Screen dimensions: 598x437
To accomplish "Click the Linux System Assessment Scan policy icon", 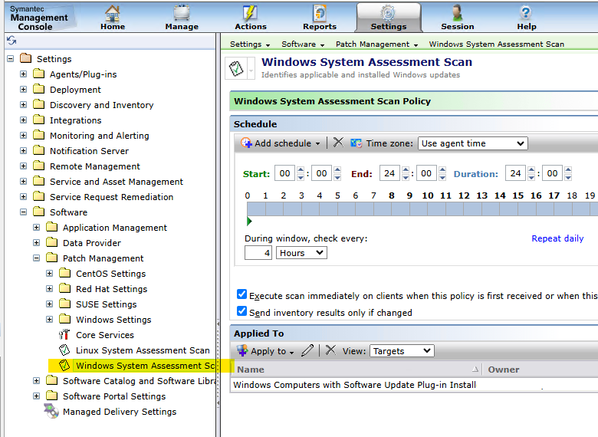I will click(64, 350).
